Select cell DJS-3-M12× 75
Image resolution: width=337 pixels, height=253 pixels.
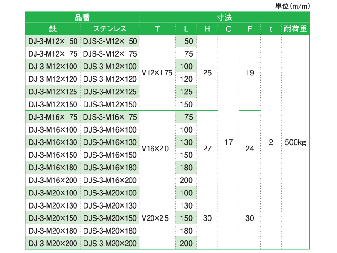tap(110, 54)
